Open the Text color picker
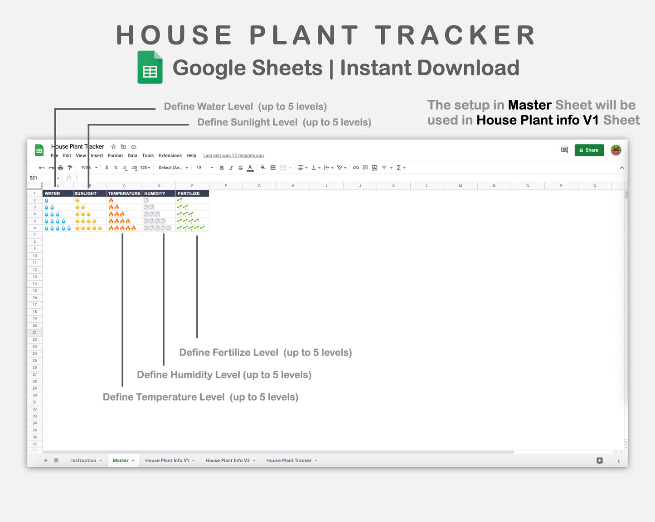 pos(250,167)
